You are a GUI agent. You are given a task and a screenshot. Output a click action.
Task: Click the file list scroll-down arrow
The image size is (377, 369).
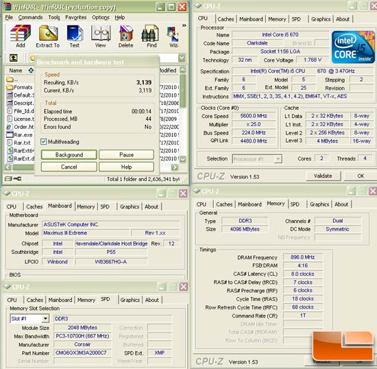[x=183, y=159]
